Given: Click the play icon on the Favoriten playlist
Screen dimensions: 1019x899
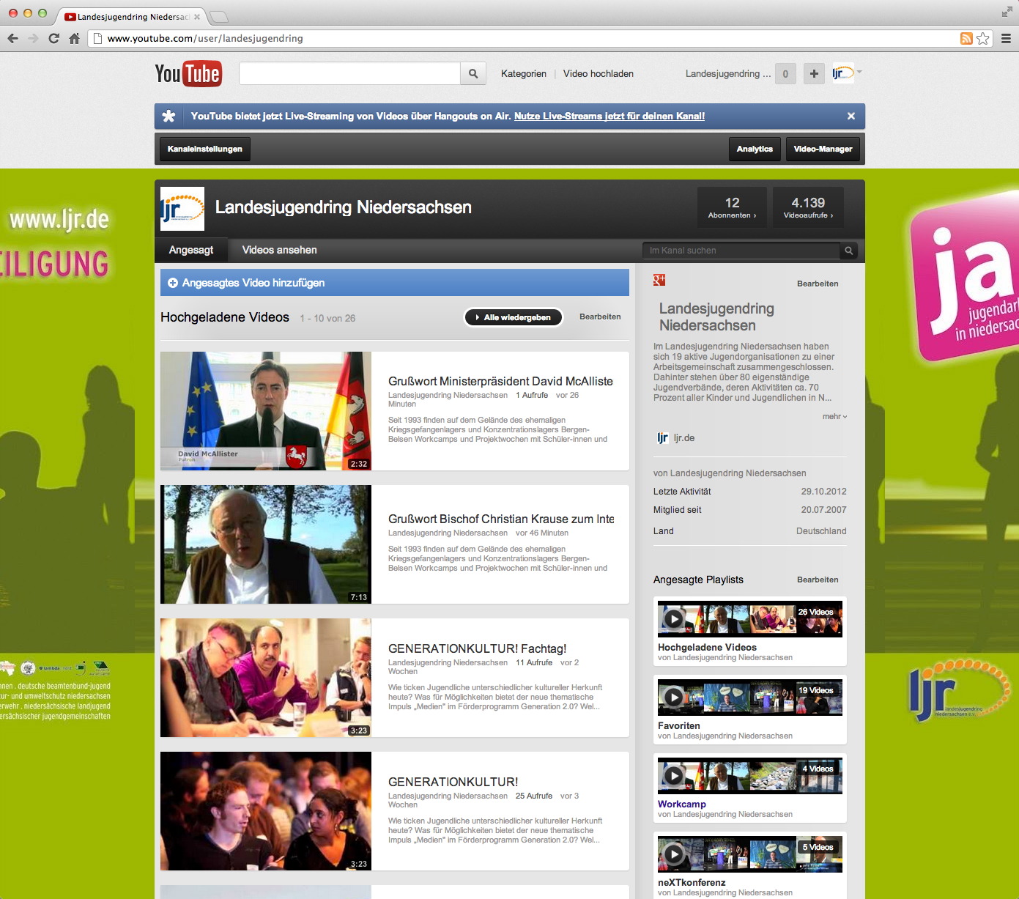Looking at the screenshot, I should pos(675,697).
